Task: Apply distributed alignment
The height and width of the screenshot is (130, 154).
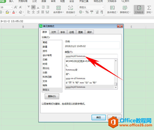Action: pos(47,12)
